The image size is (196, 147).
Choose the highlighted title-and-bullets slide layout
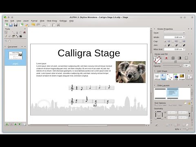[173, 92]
